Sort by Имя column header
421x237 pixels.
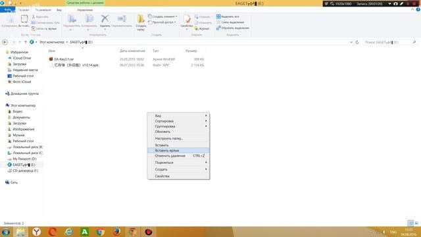52,51
